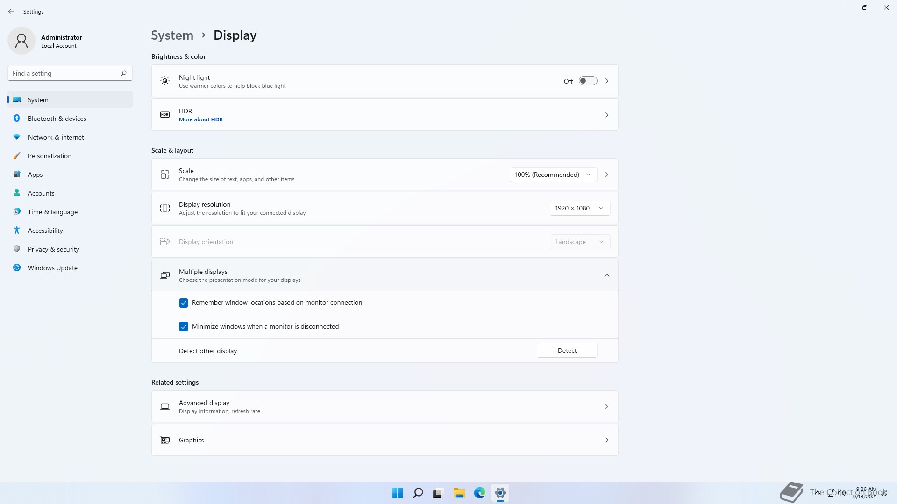Turn on the Night light toggle
The height and width of the screenshot is (504, 897).
588,81
